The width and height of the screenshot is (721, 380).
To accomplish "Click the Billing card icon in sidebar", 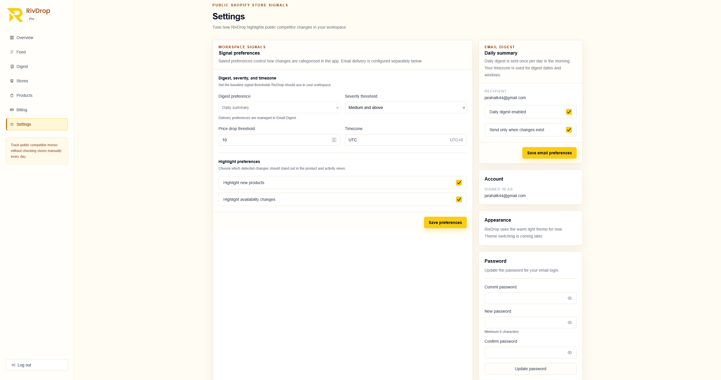I will tap(12, 110).
